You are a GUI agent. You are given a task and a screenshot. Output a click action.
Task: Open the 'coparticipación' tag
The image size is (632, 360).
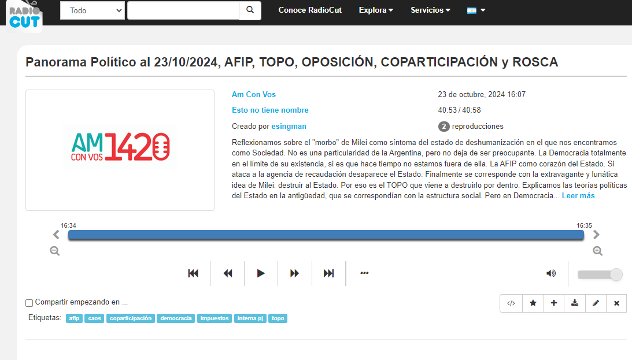point(130,318)
